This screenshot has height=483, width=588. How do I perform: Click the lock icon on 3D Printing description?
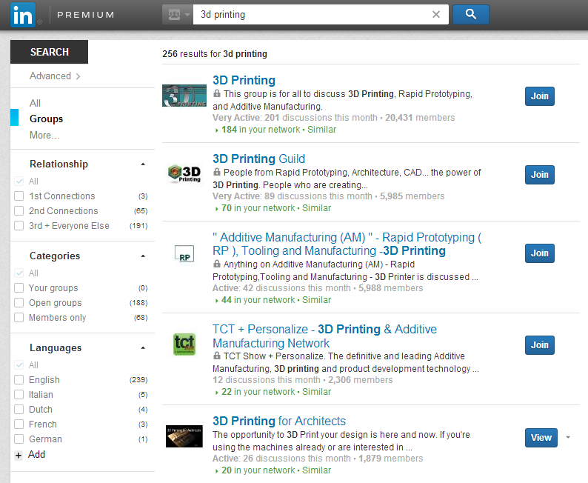(x=217, y=93)
